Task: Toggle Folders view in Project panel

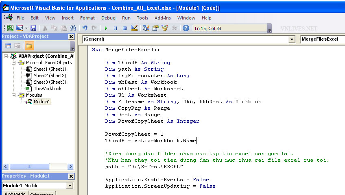Action: [x=29, y=46]
